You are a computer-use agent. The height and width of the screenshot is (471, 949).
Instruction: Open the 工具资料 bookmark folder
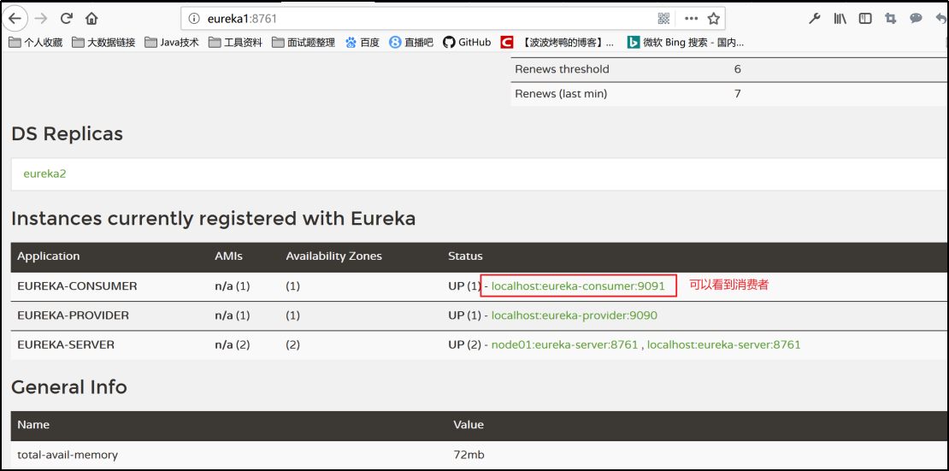pos(235,43)
